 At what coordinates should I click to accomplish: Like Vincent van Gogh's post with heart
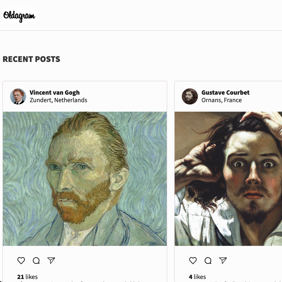[x=21, y=261]
